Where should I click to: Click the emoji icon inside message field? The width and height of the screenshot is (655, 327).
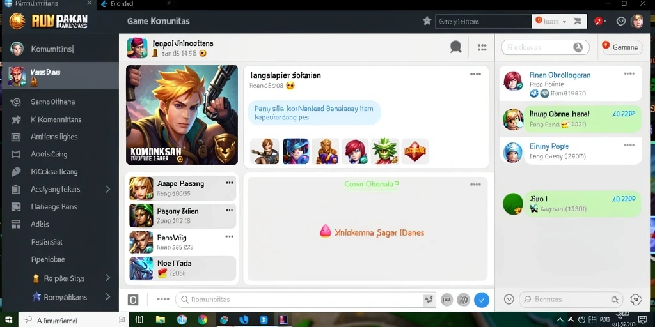[x=429, y=300]
